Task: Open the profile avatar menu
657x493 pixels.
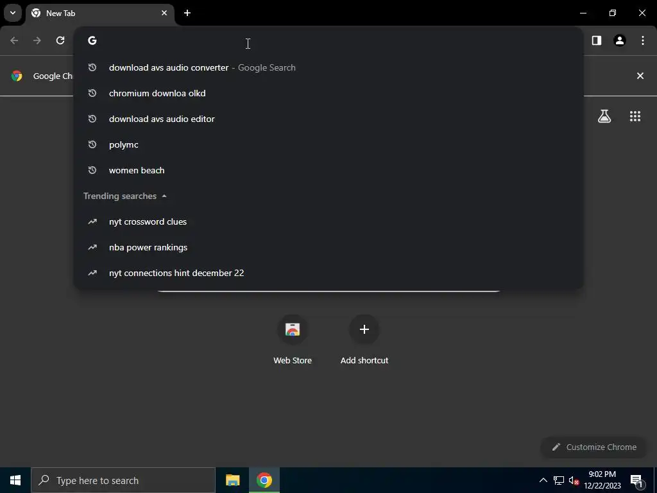Action: click(620, 40)
